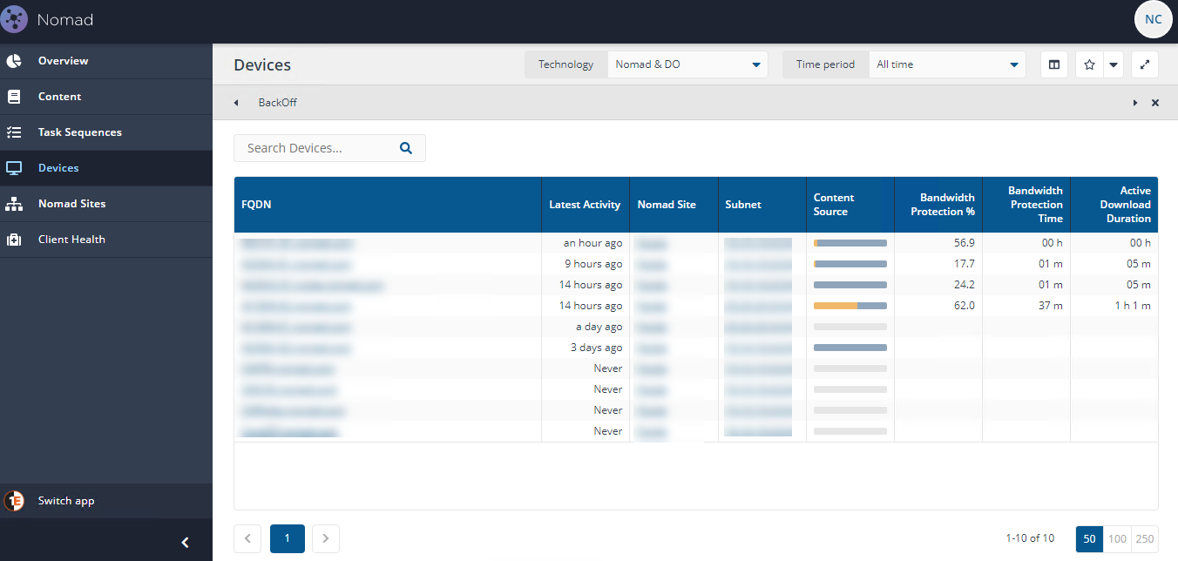Click the Nomad Sites hierarchy icon
This screenshot has width=1178, height=561.
14,204
